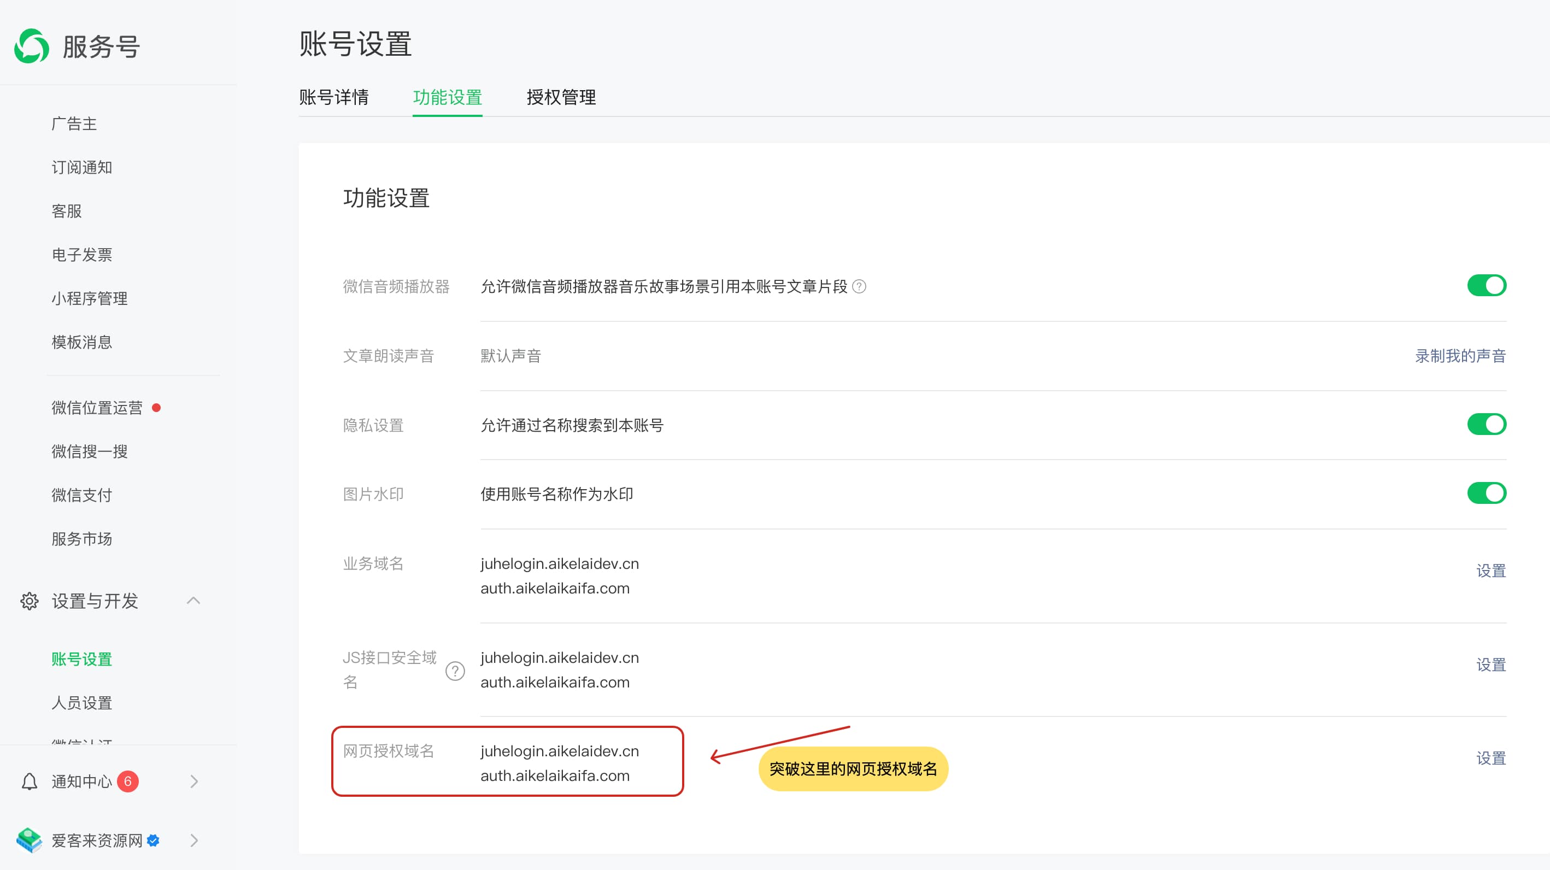Open 广告主 in the sidebar
Viewport: 1550px width, 870px height.
pos(74,124)
